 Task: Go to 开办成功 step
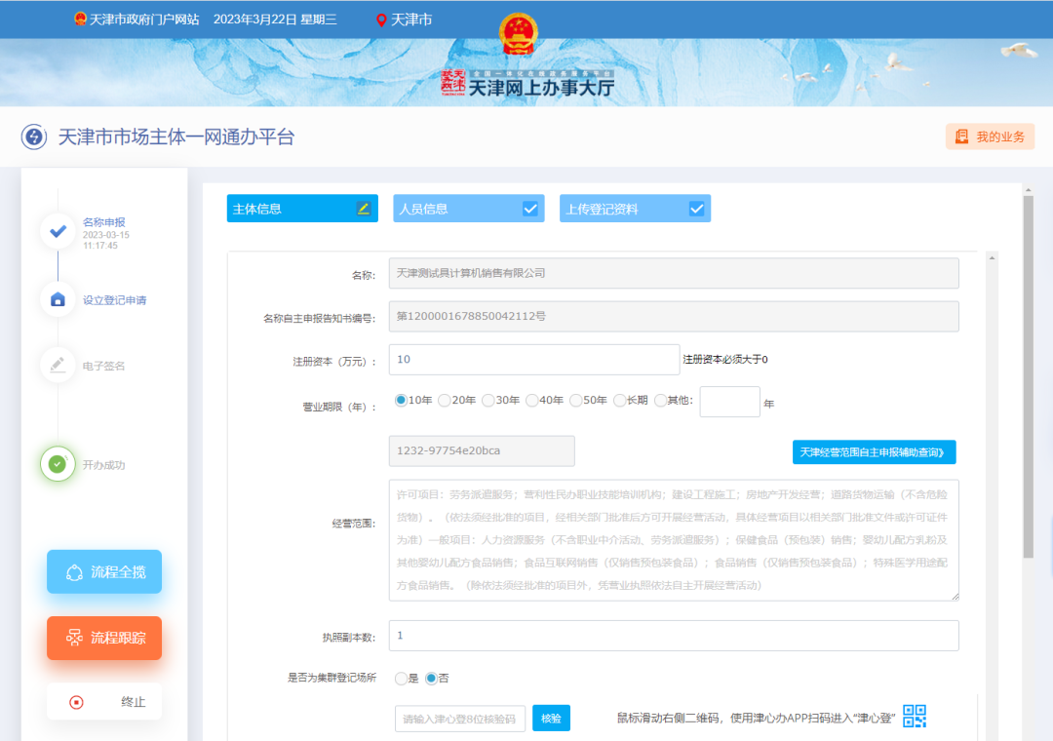[x=103, y=465]
